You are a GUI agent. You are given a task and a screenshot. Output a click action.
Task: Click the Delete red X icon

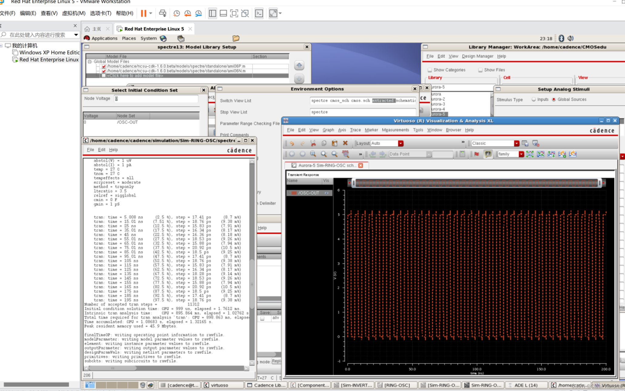coord(345,143)
